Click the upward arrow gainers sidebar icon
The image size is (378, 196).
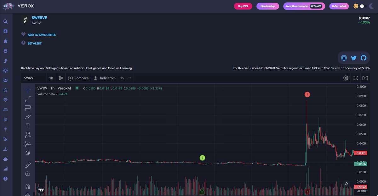coord(5,61)
